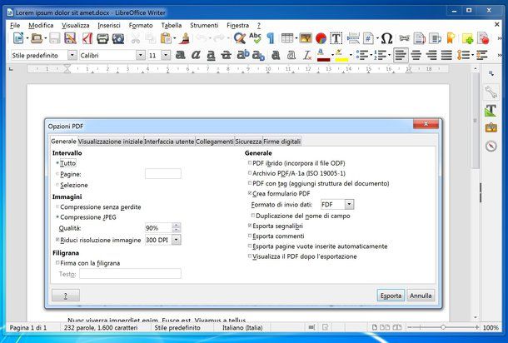The image size is (508, 343).
Task: Click the special character Omega icon
Action: point(386,38)
